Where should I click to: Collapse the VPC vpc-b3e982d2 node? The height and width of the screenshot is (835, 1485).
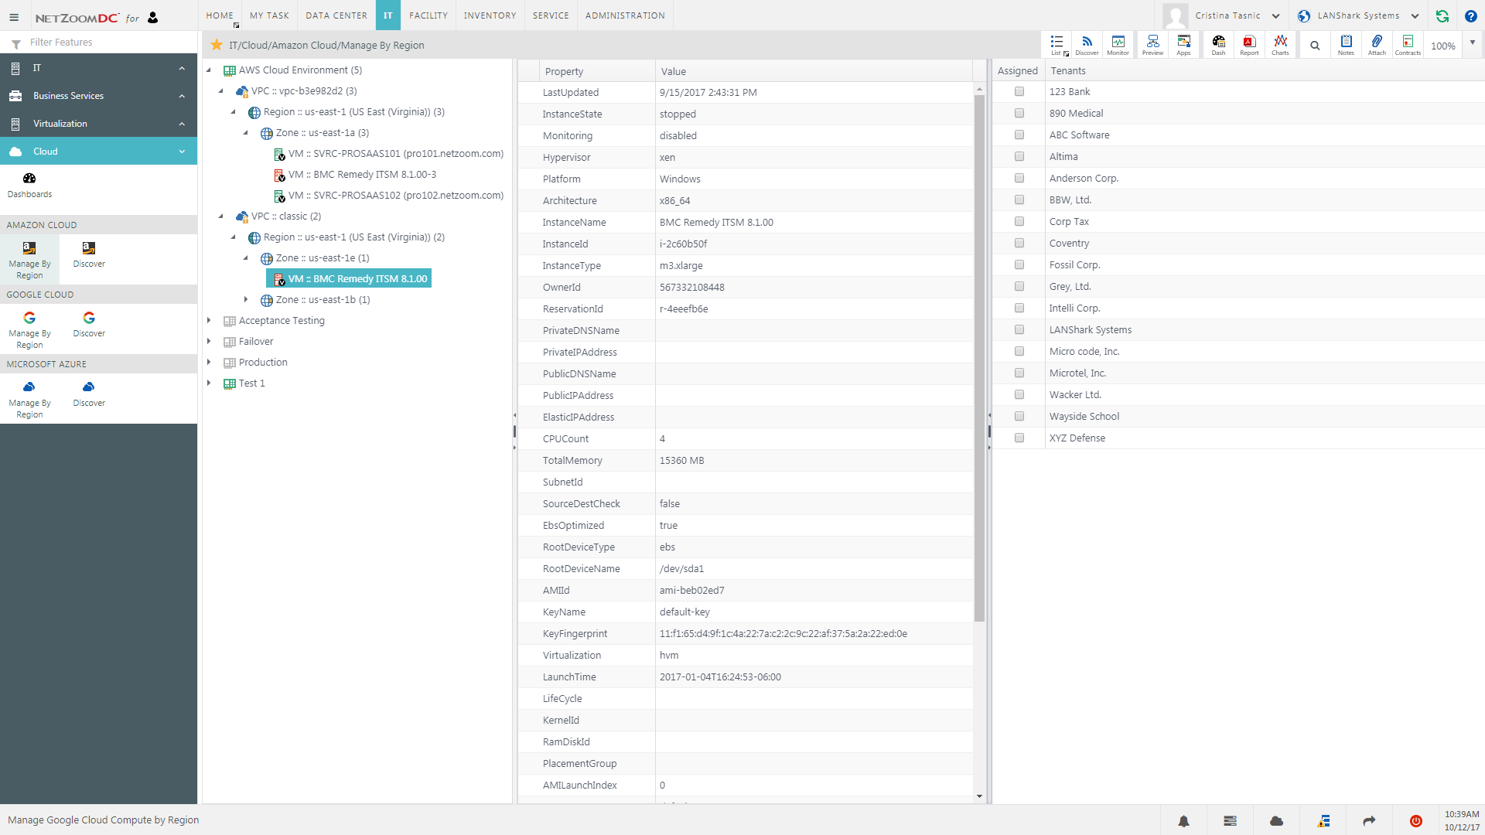point(221,91)
